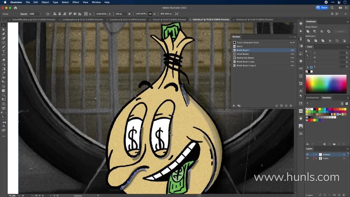Click Locate Object magnifier in Layers panel
Screen dimensions: 350x197
(x=325, y=195)
